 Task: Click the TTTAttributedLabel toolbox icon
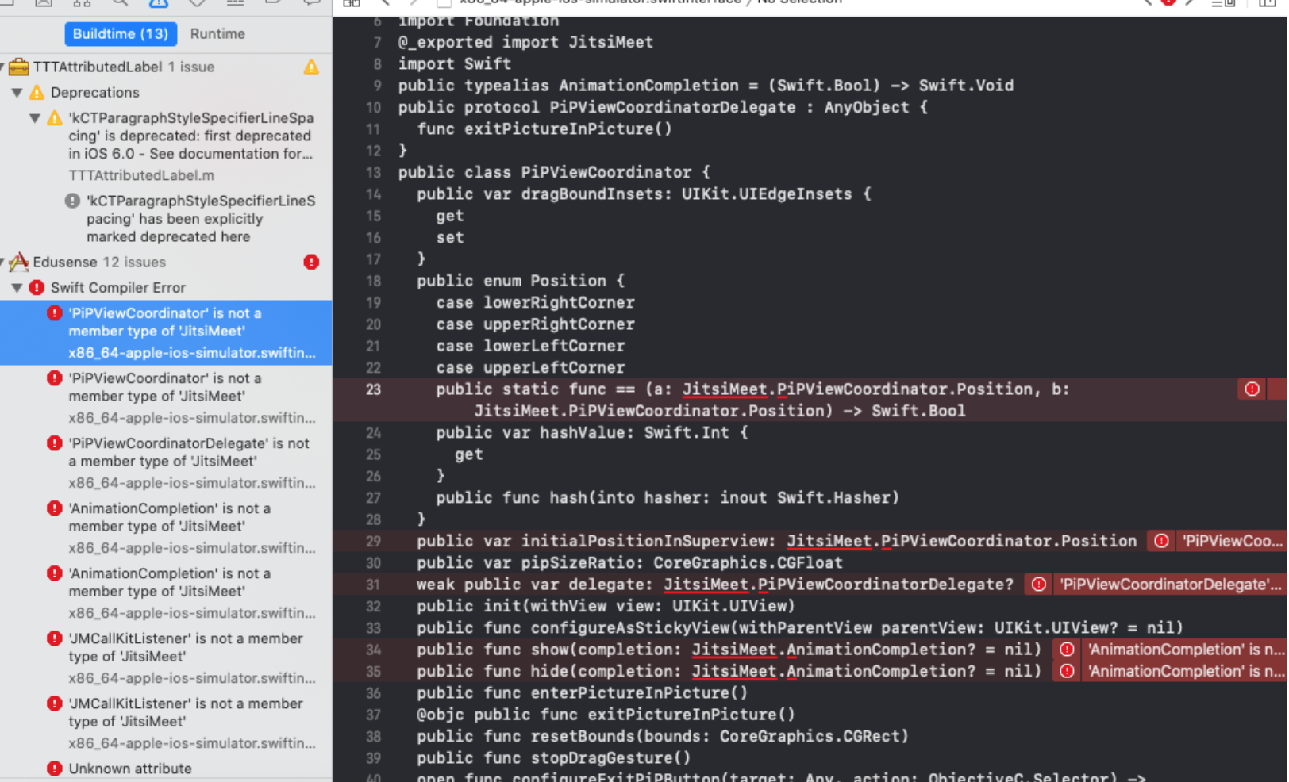pyautogui.click(x=19, y=67)
